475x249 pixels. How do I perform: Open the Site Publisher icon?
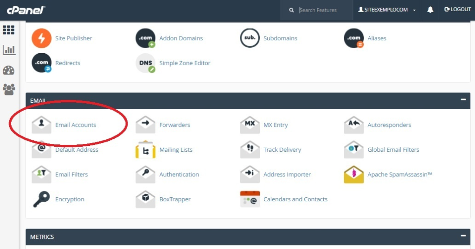pos(41,38)
